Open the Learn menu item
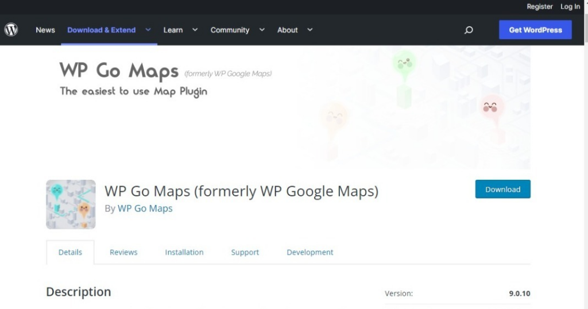588x309 pixels. [173, 30]
